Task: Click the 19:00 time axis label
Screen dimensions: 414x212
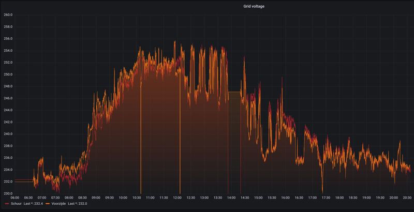Action: 366,198
